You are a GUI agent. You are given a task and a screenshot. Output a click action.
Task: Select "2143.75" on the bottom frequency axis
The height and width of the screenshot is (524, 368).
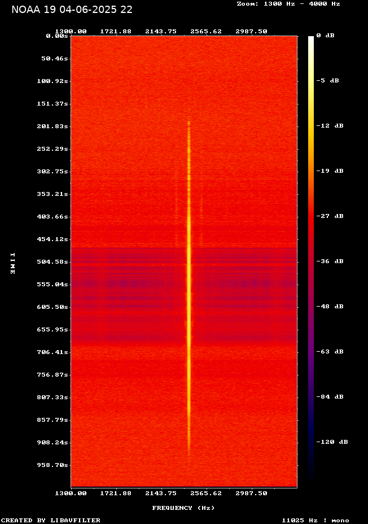pyautogui.click(x=161, y=494)
